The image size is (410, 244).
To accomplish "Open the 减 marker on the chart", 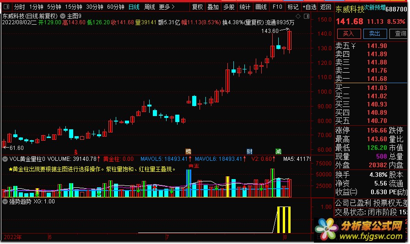I will (279, 152).
